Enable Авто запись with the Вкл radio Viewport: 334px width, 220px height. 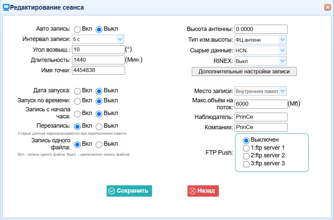77,29
